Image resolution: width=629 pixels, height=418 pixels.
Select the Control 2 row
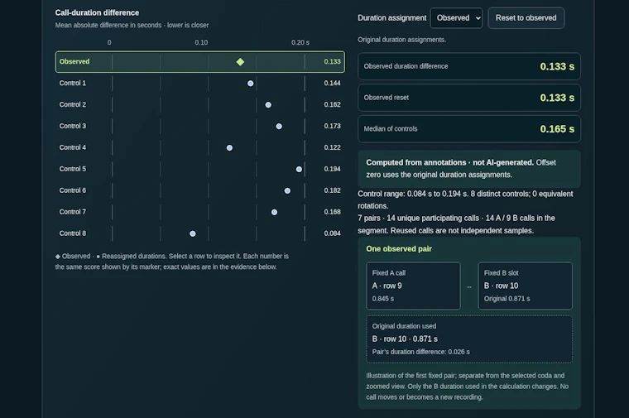coord(200,104)
